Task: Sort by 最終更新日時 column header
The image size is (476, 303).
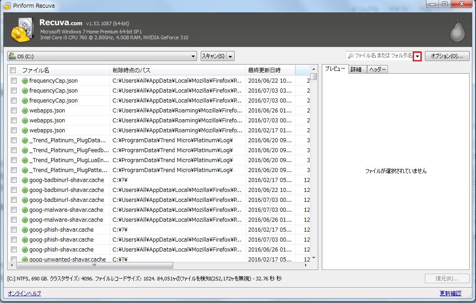Action: click(270, 70)
